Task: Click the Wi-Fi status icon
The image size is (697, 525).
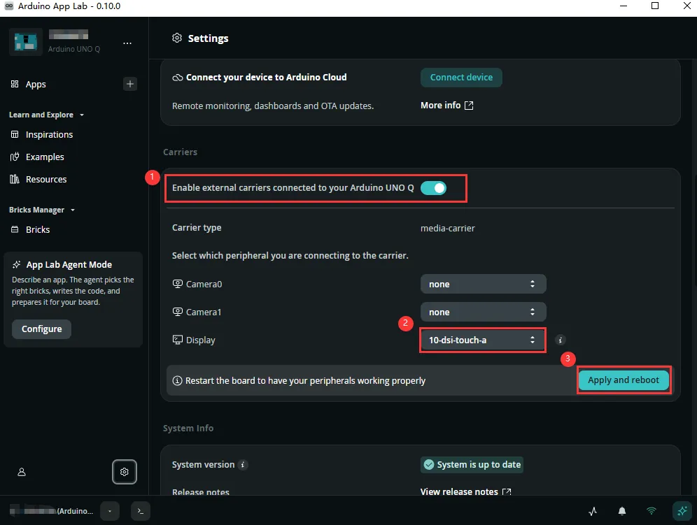Action: pos(652,511)
